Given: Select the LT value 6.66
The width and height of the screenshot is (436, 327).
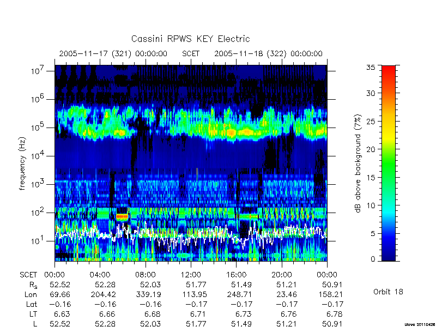Looking at the screenshot, I should point(107,314).
